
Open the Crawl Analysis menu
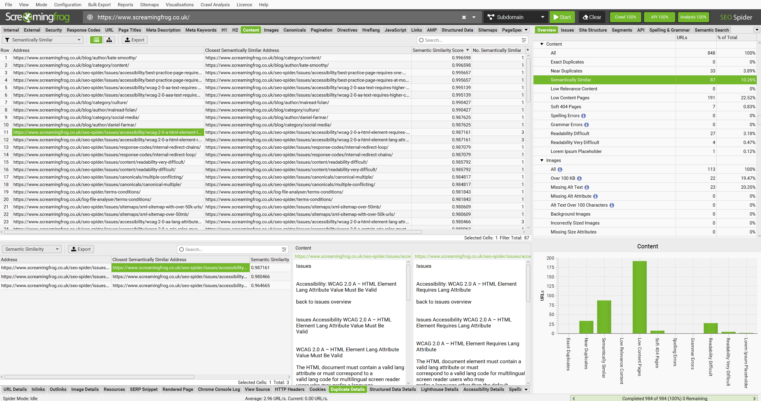coord(215,4)
